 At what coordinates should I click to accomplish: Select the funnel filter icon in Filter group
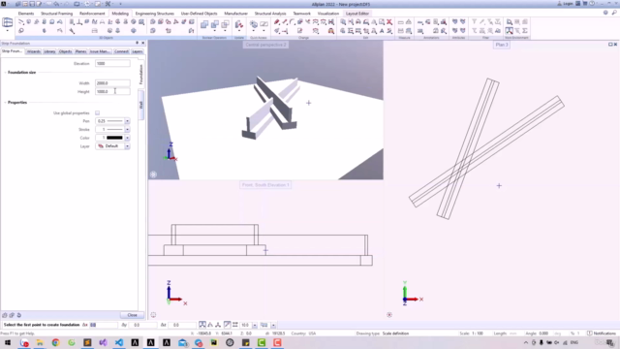[x=474, y=22]
